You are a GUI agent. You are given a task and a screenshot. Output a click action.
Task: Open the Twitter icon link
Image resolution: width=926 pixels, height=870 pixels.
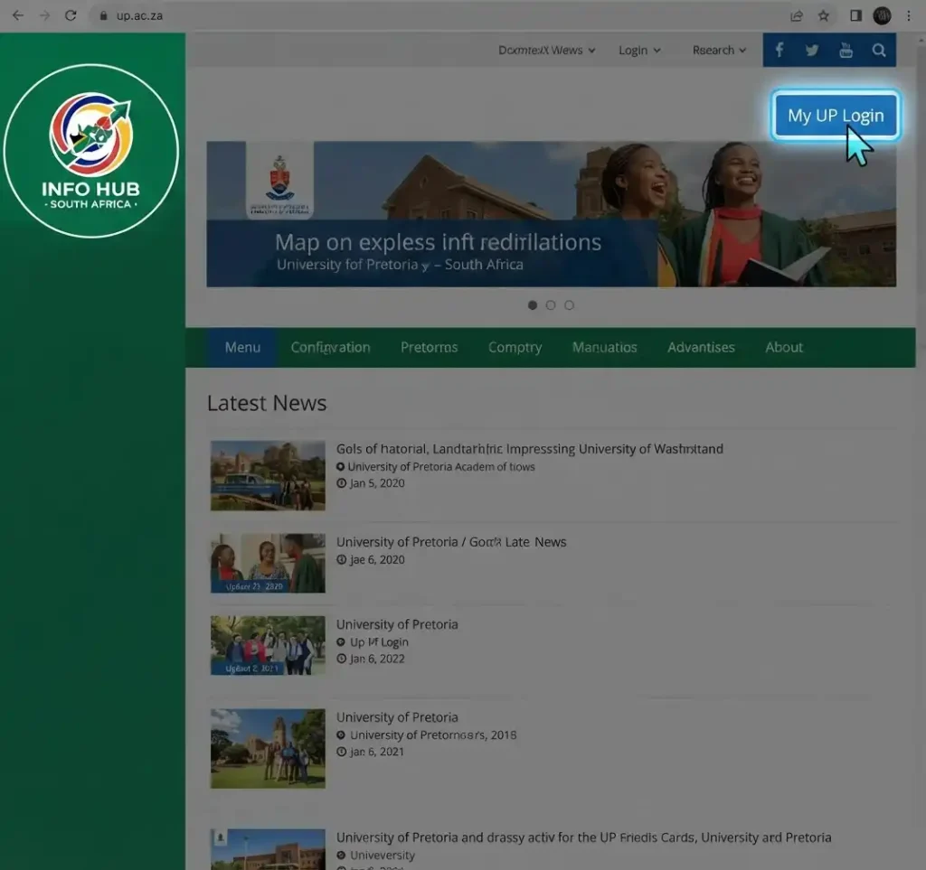[x=812, y=50]
